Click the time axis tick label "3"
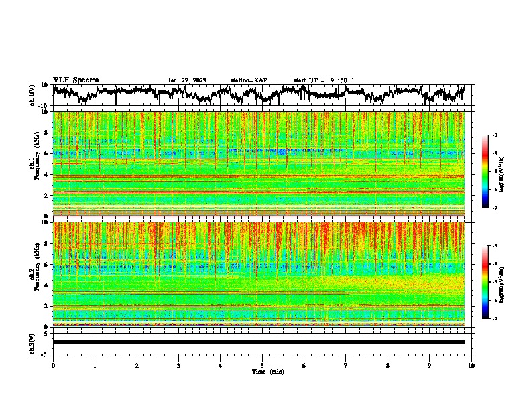Screen dimensions: 531x410 179,366
